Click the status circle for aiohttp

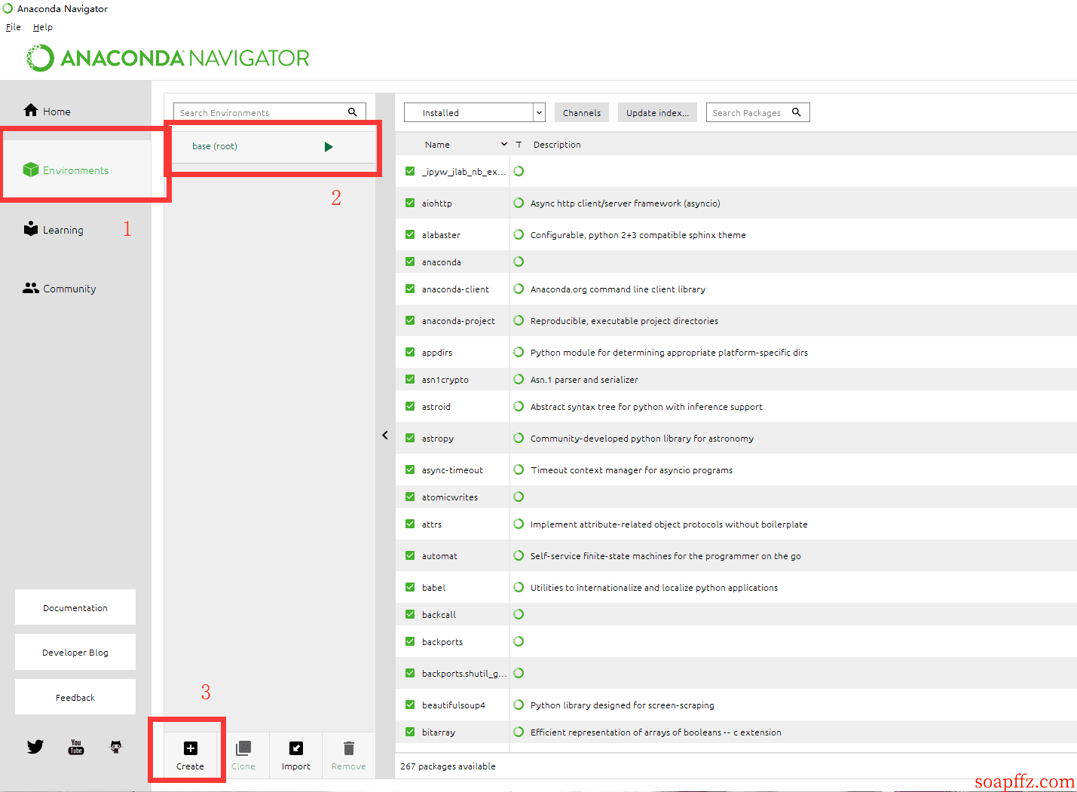[519, 203]
